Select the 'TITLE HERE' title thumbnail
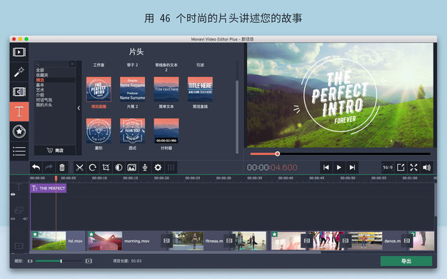447x279 pixels. pyautogui.click(x=200, y=89)
